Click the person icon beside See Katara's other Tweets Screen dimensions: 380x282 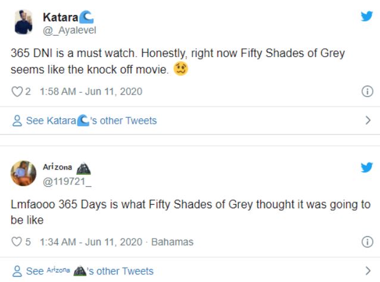point(17,121)
